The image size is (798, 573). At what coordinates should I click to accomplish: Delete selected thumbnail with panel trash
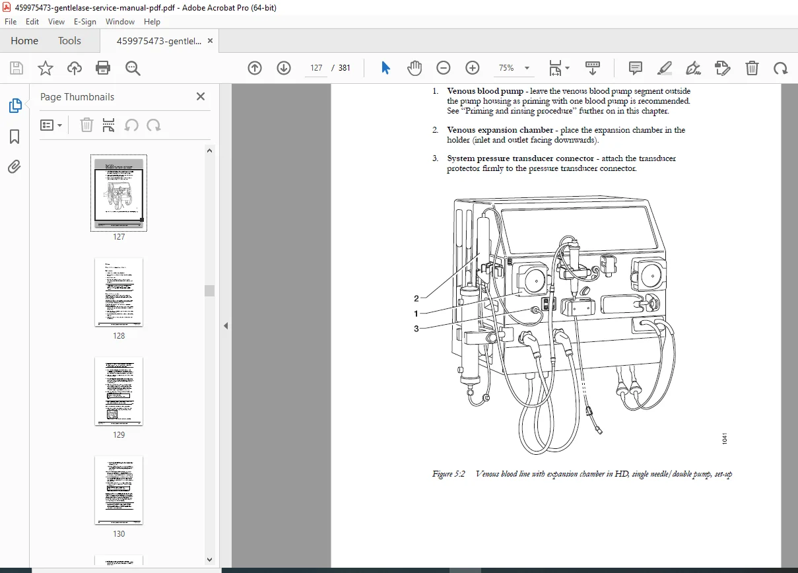tap(86, 125)
